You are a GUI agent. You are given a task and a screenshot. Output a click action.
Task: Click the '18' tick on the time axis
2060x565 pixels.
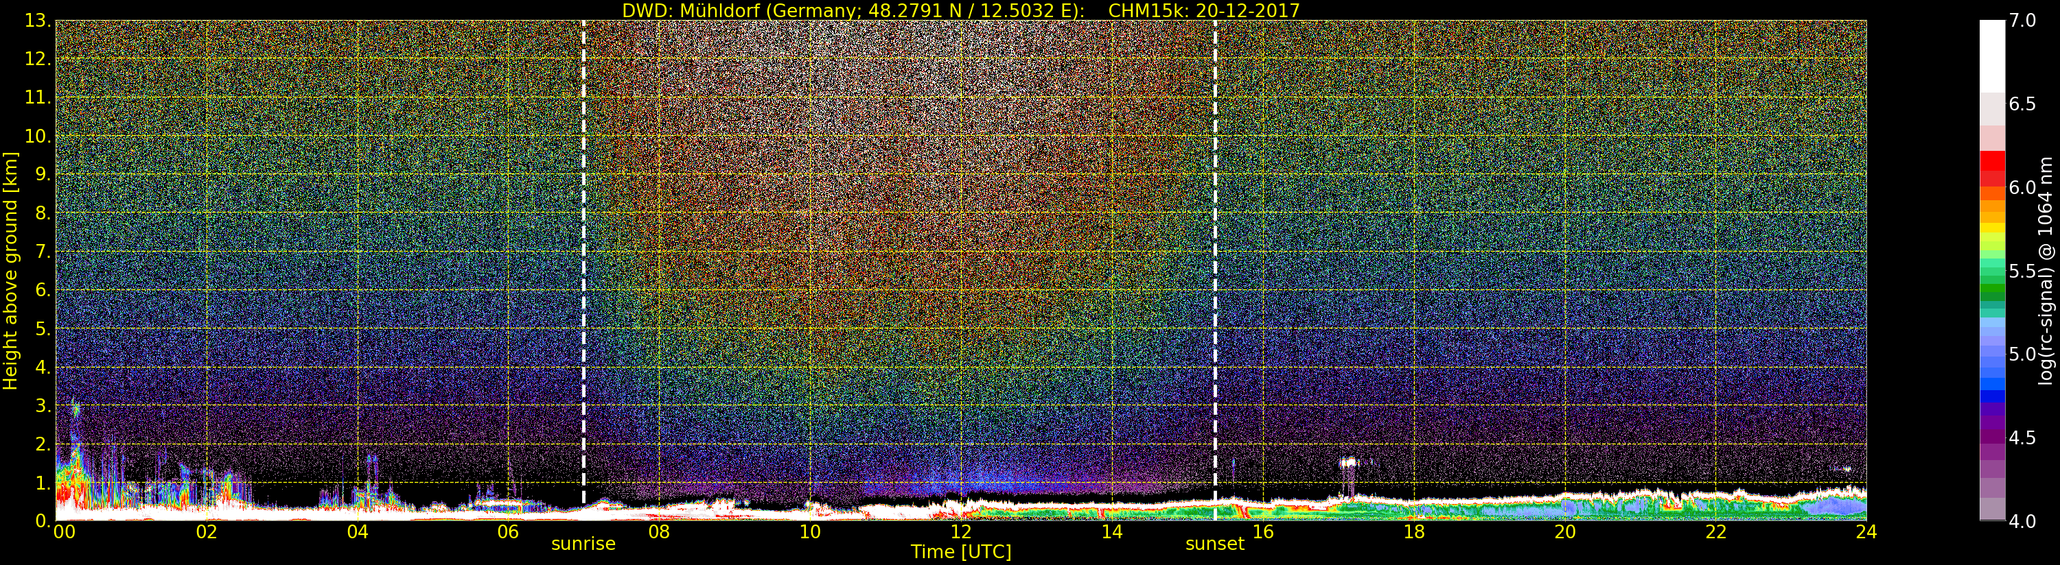(x=1414, y=531)
